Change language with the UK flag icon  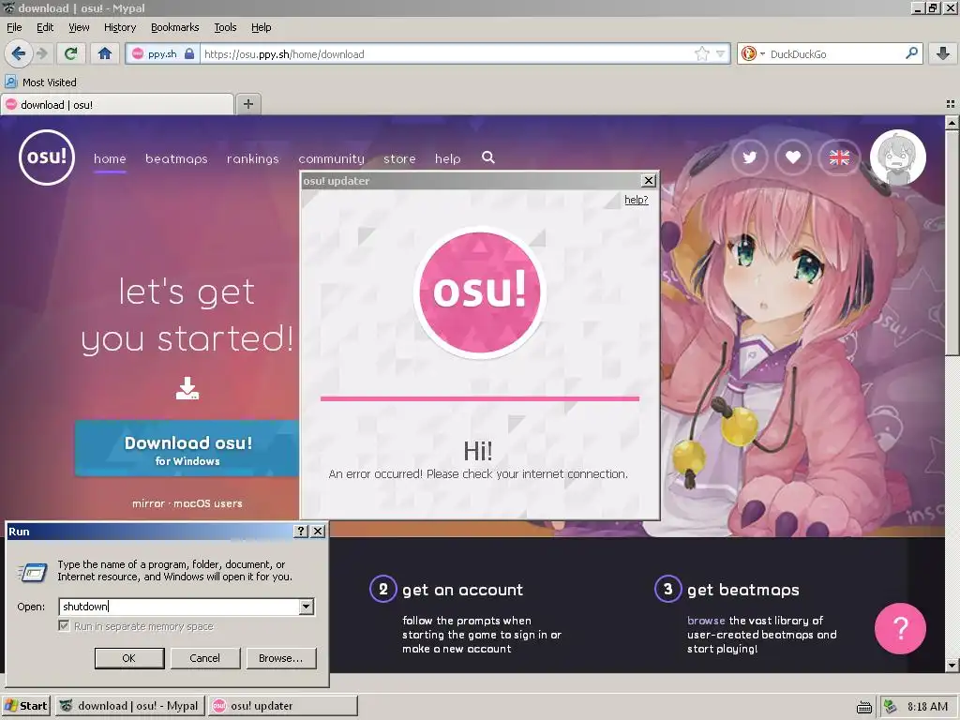(839, 157)
